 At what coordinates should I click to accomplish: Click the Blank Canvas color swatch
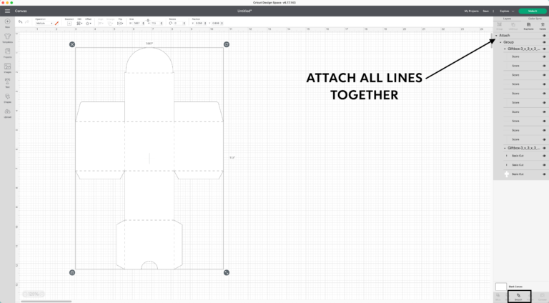click(500, 286)
